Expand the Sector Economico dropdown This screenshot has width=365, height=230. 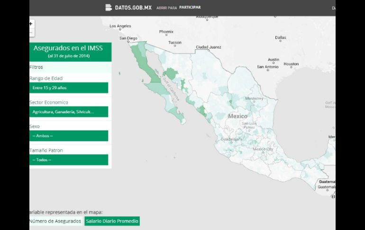tap(69, 112)
